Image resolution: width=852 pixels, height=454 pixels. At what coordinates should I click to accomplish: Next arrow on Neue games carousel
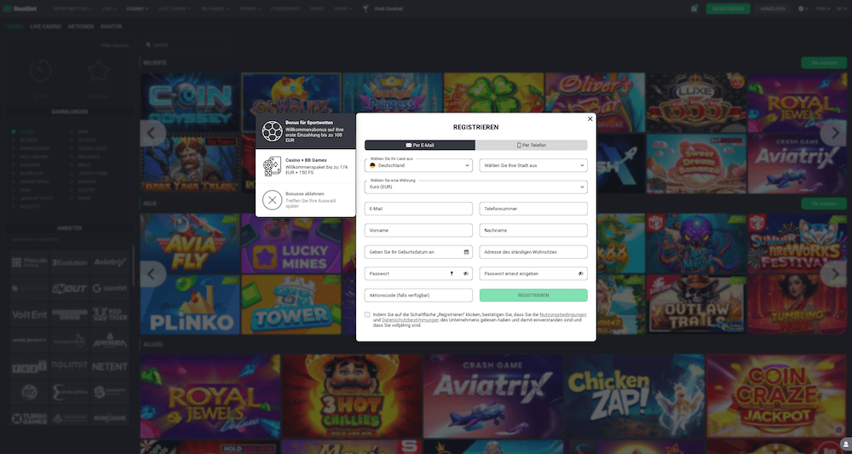(x=833, y=274)
